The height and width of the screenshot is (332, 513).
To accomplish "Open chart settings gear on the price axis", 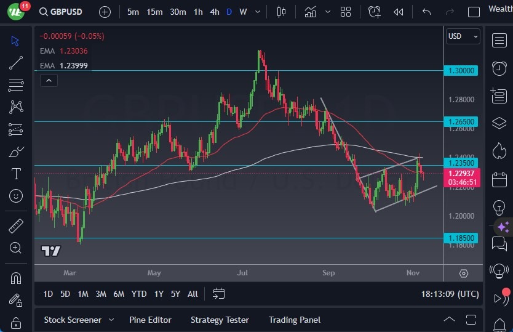I will (x=463, y=273).
